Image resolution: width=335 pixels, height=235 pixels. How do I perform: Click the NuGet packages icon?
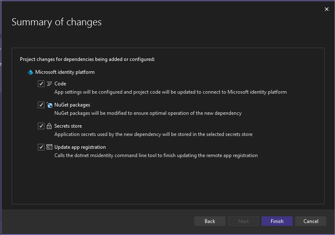49,105
